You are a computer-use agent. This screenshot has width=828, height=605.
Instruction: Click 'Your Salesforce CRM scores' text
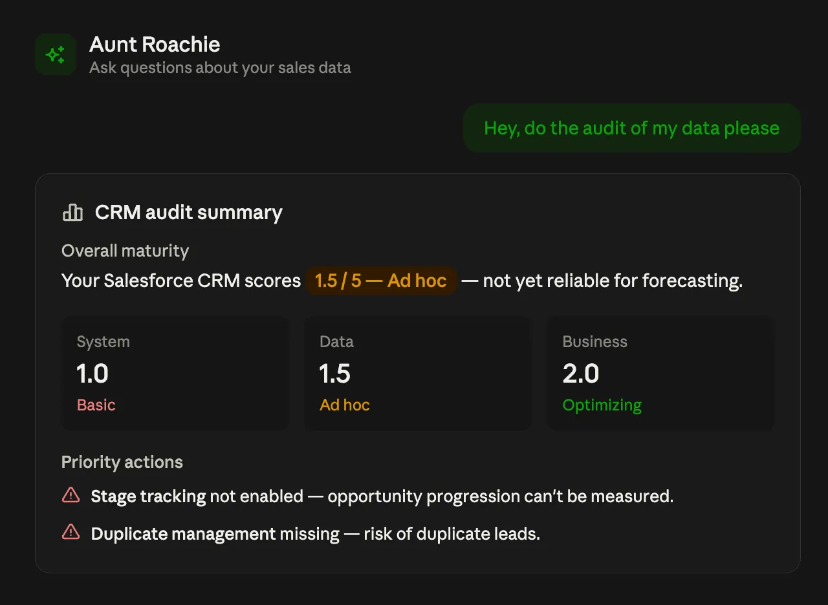(181, 281)
